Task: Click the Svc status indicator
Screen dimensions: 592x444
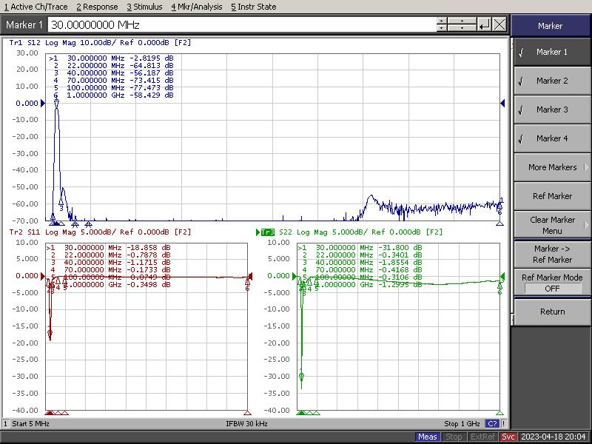Action: (508, 437)
